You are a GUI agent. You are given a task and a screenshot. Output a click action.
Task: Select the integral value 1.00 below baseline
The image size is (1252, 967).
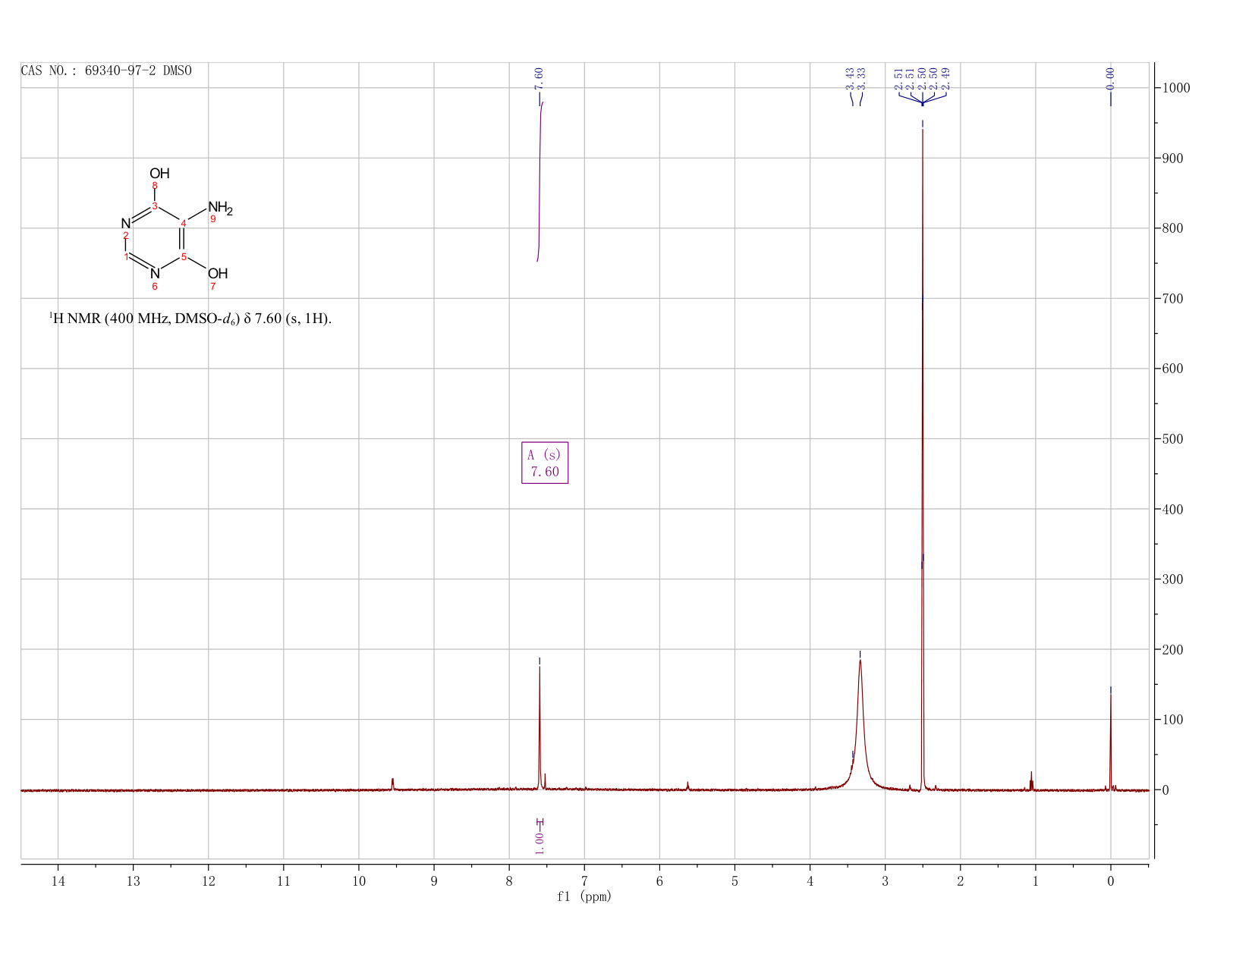[x=539, y=843]
